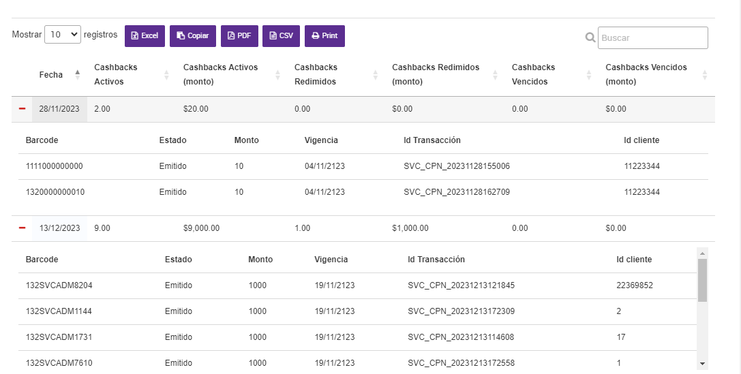741x374 pixels.
Task: Collapse the 28/11/2023 row details
Action: (22, 109)
